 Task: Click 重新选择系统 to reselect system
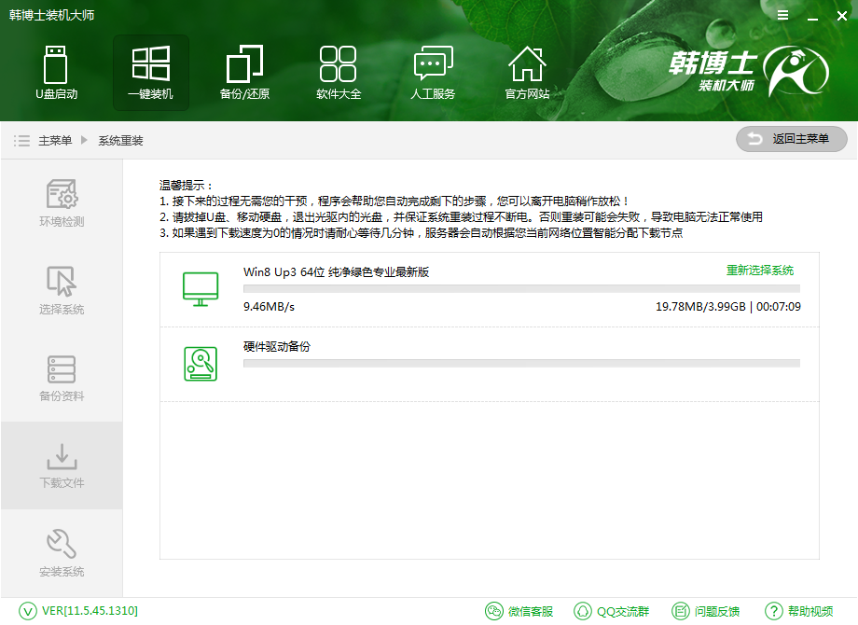[758, 270]
